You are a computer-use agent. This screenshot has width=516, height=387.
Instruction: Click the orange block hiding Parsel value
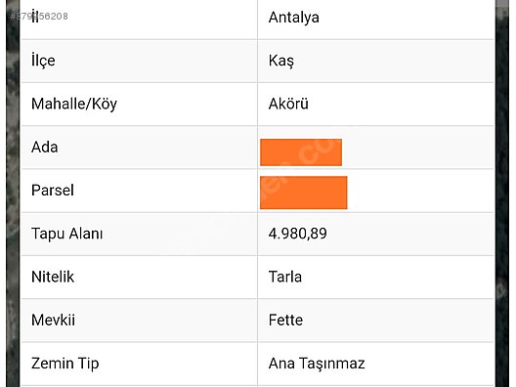click(x=303, y=193)
